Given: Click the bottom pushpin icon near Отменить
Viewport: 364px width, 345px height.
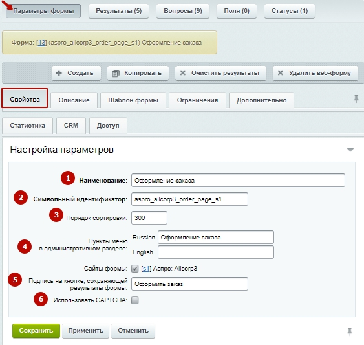Looking at the screenshot, I should tap(350, 332).
